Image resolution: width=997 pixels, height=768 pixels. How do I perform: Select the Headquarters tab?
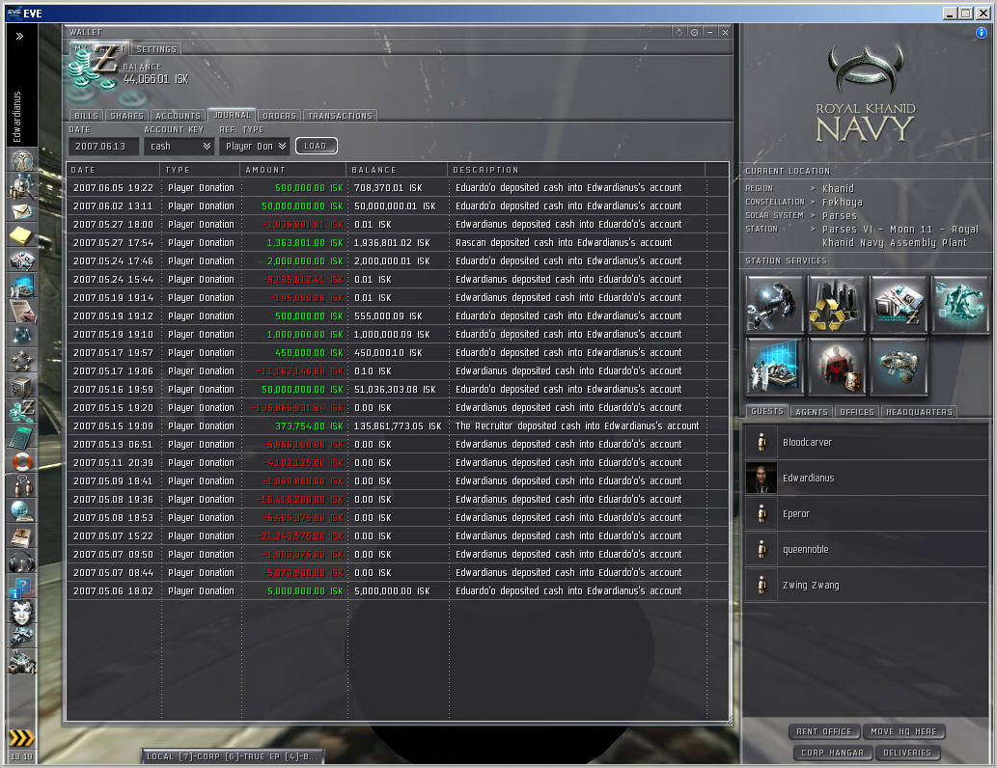919,412
